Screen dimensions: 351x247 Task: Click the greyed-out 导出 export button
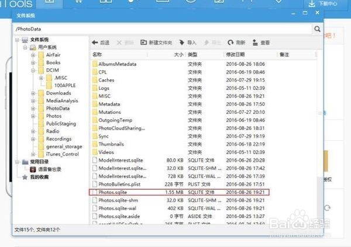pos(212,43)
